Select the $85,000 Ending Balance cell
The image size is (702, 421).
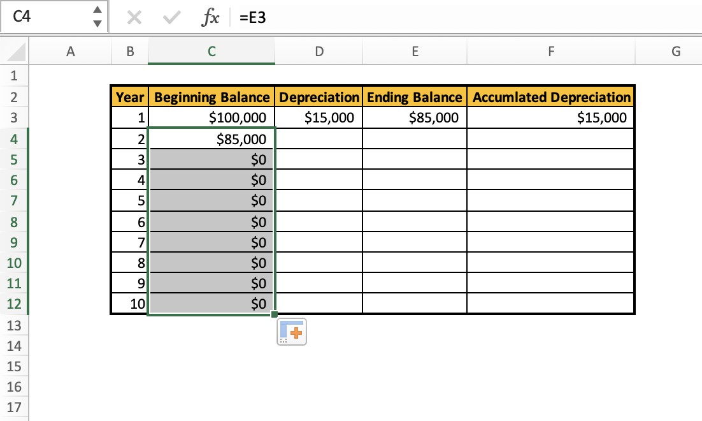[414, 117]
